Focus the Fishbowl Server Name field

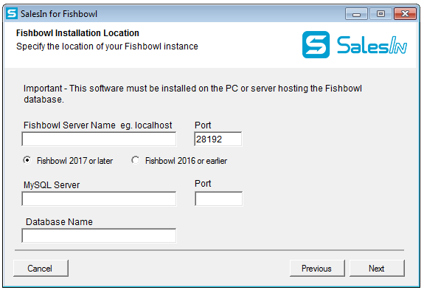[x=99, y=139]
